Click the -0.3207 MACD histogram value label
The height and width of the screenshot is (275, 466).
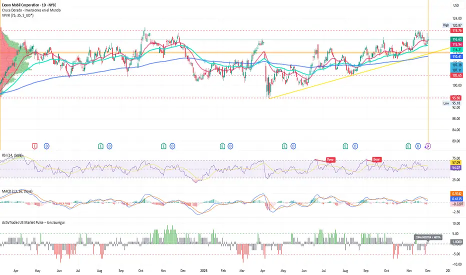[x=457, y=204]
